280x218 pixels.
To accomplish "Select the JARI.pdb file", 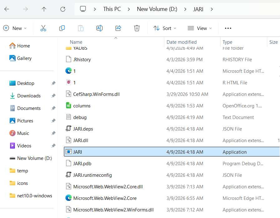I will [x=82, y=164].
